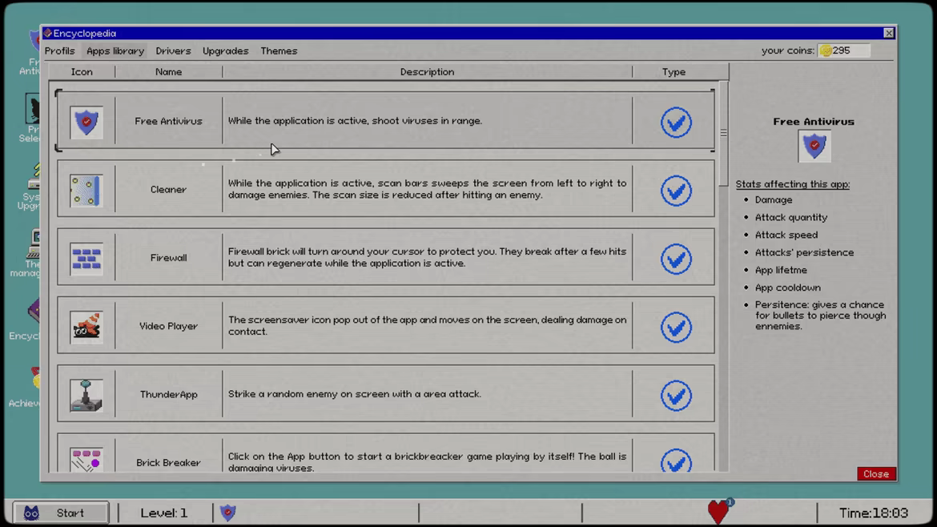937x527 pixels.
Task: Toggle the Video Player type checkmark
Action: coord(676,327)
